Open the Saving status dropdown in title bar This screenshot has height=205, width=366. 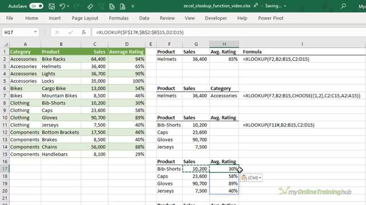click(x=285, y=6)
